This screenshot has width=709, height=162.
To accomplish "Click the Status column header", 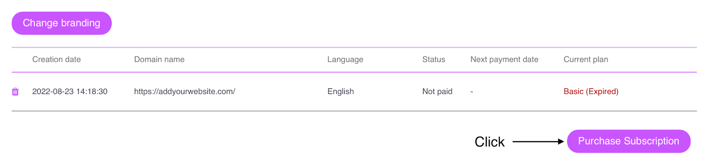I will click(434, 59).
